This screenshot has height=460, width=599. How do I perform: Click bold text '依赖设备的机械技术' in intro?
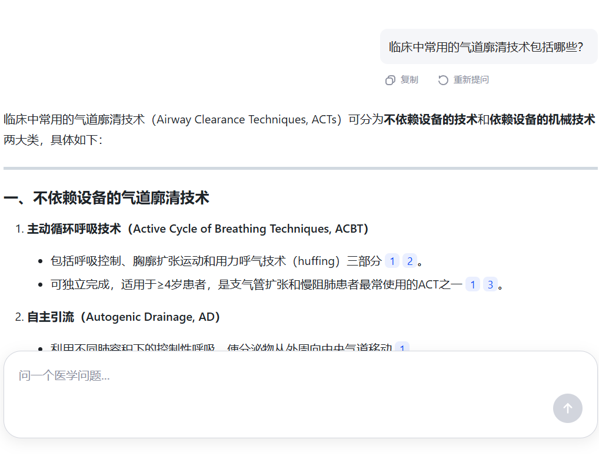point(542,120)
